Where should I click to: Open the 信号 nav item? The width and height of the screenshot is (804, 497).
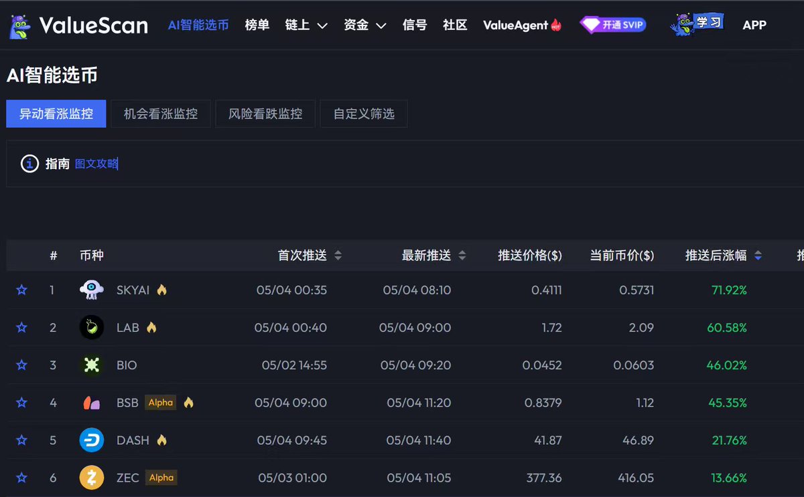point(415,25)
